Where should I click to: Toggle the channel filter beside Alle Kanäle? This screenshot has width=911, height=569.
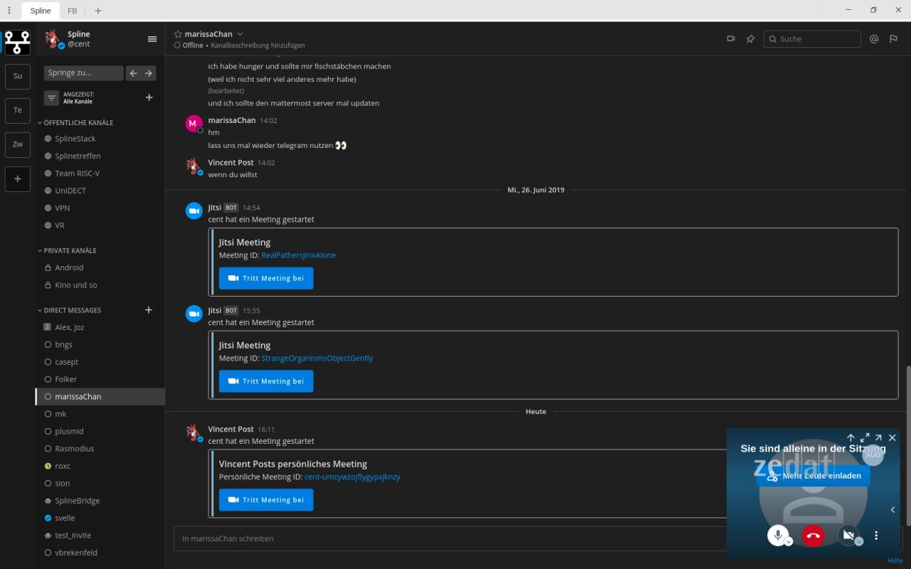pyautogui.click(x=51, y=97)
